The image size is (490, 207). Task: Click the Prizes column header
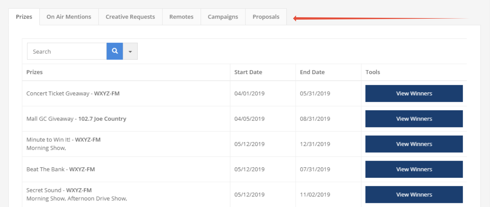35,72
